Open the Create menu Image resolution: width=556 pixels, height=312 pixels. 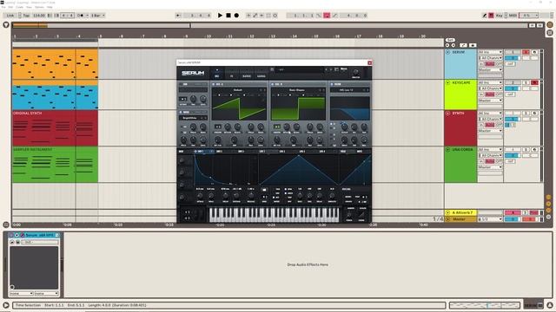pos(19,7)
